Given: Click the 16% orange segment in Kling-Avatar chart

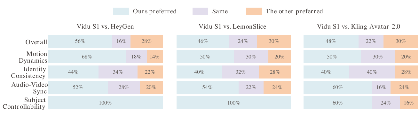Looking at the screenshot, I should tap(409, 103).
